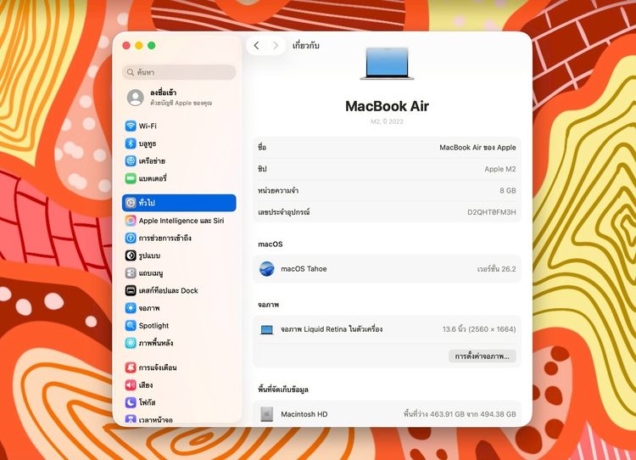Click the macOS section heading
Screen dimensions: 636x460
(x=271, y=244)
